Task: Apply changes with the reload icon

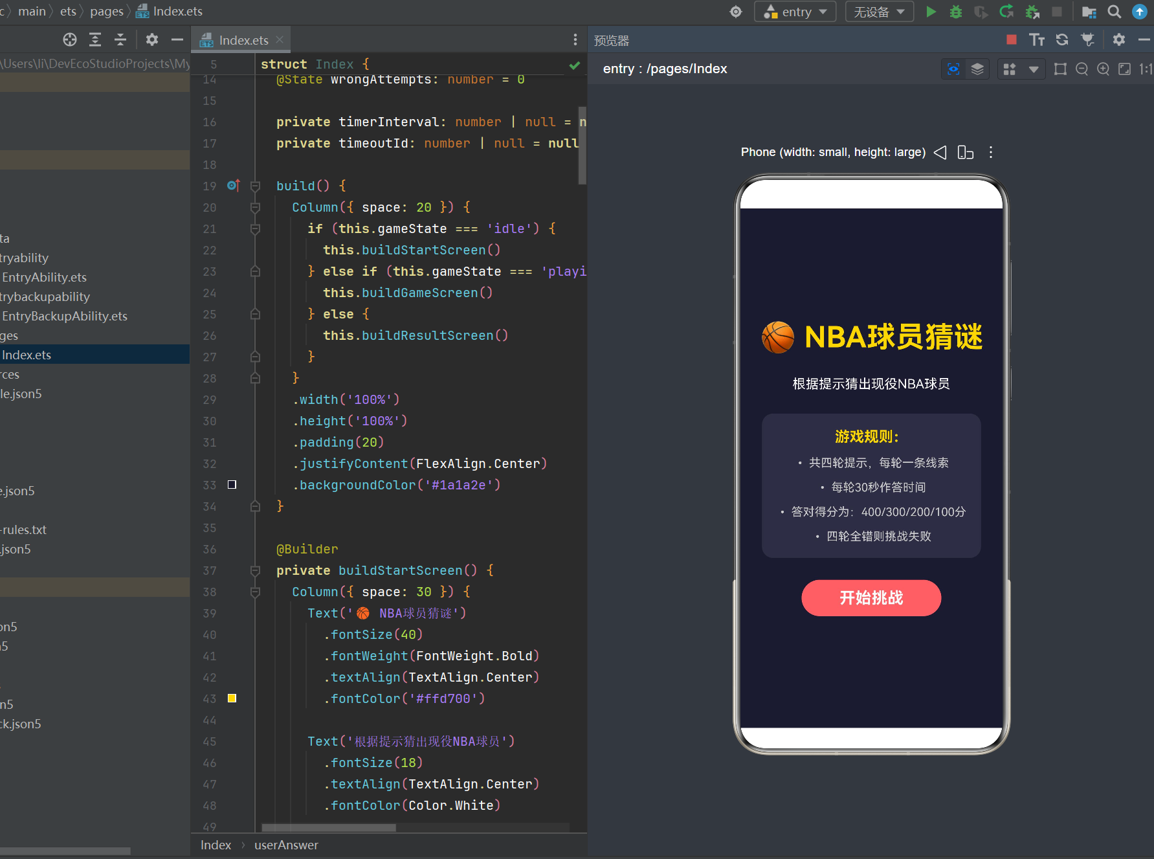Action: pyautogui.click(x=1006, y=12)
